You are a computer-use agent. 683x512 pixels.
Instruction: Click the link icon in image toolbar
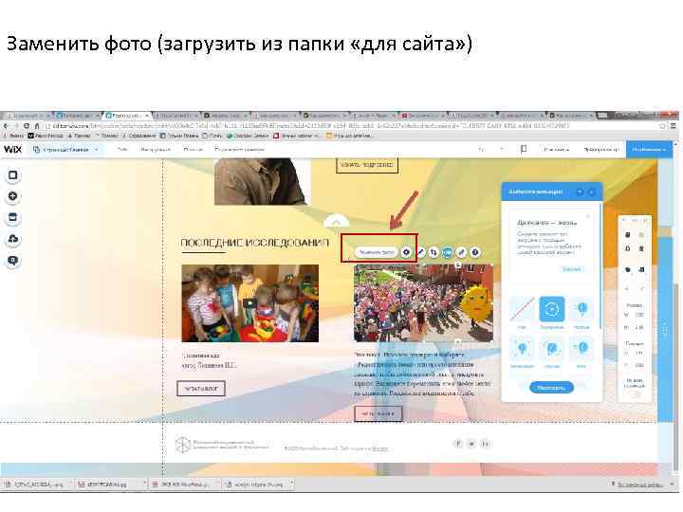[x=462, y=252]
